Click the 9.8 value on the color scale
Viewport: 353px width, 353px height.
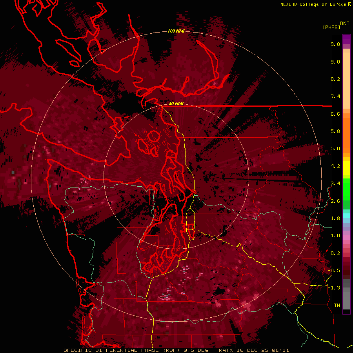(335, 44)
